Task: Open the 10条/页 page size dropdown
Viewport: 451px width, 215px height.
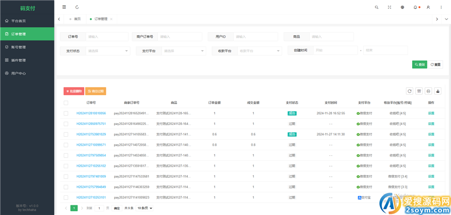Action: (144, 208)
